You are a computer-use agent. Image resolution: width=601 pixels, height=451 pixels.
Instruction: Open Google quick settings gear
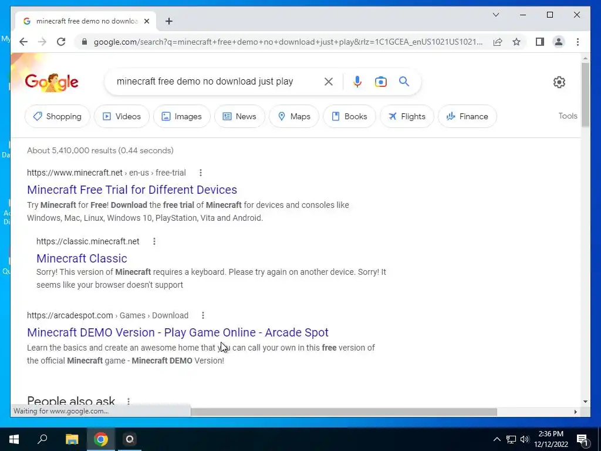pos(559,82)
